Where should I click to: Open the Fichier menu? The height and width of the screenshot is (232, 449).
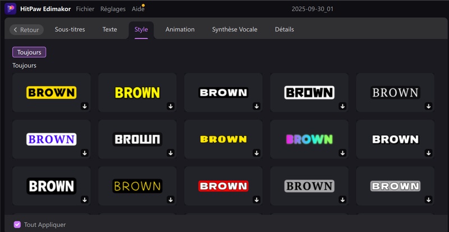pyautogui.click(x=85, y=9)
